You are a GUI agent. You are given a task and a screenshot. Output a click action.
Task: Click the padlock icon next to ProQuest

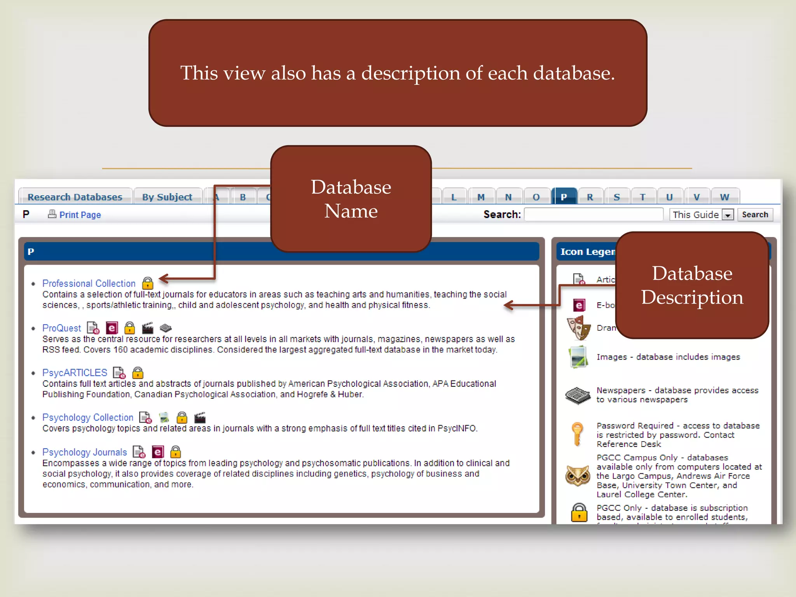click(x=129, y=328)
